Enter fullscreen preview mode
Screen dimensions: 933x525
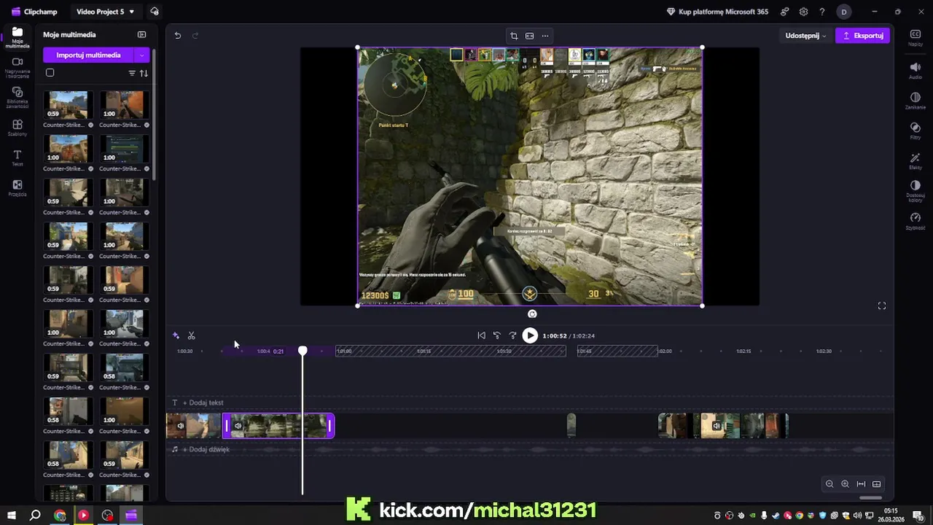click(882, 306)
